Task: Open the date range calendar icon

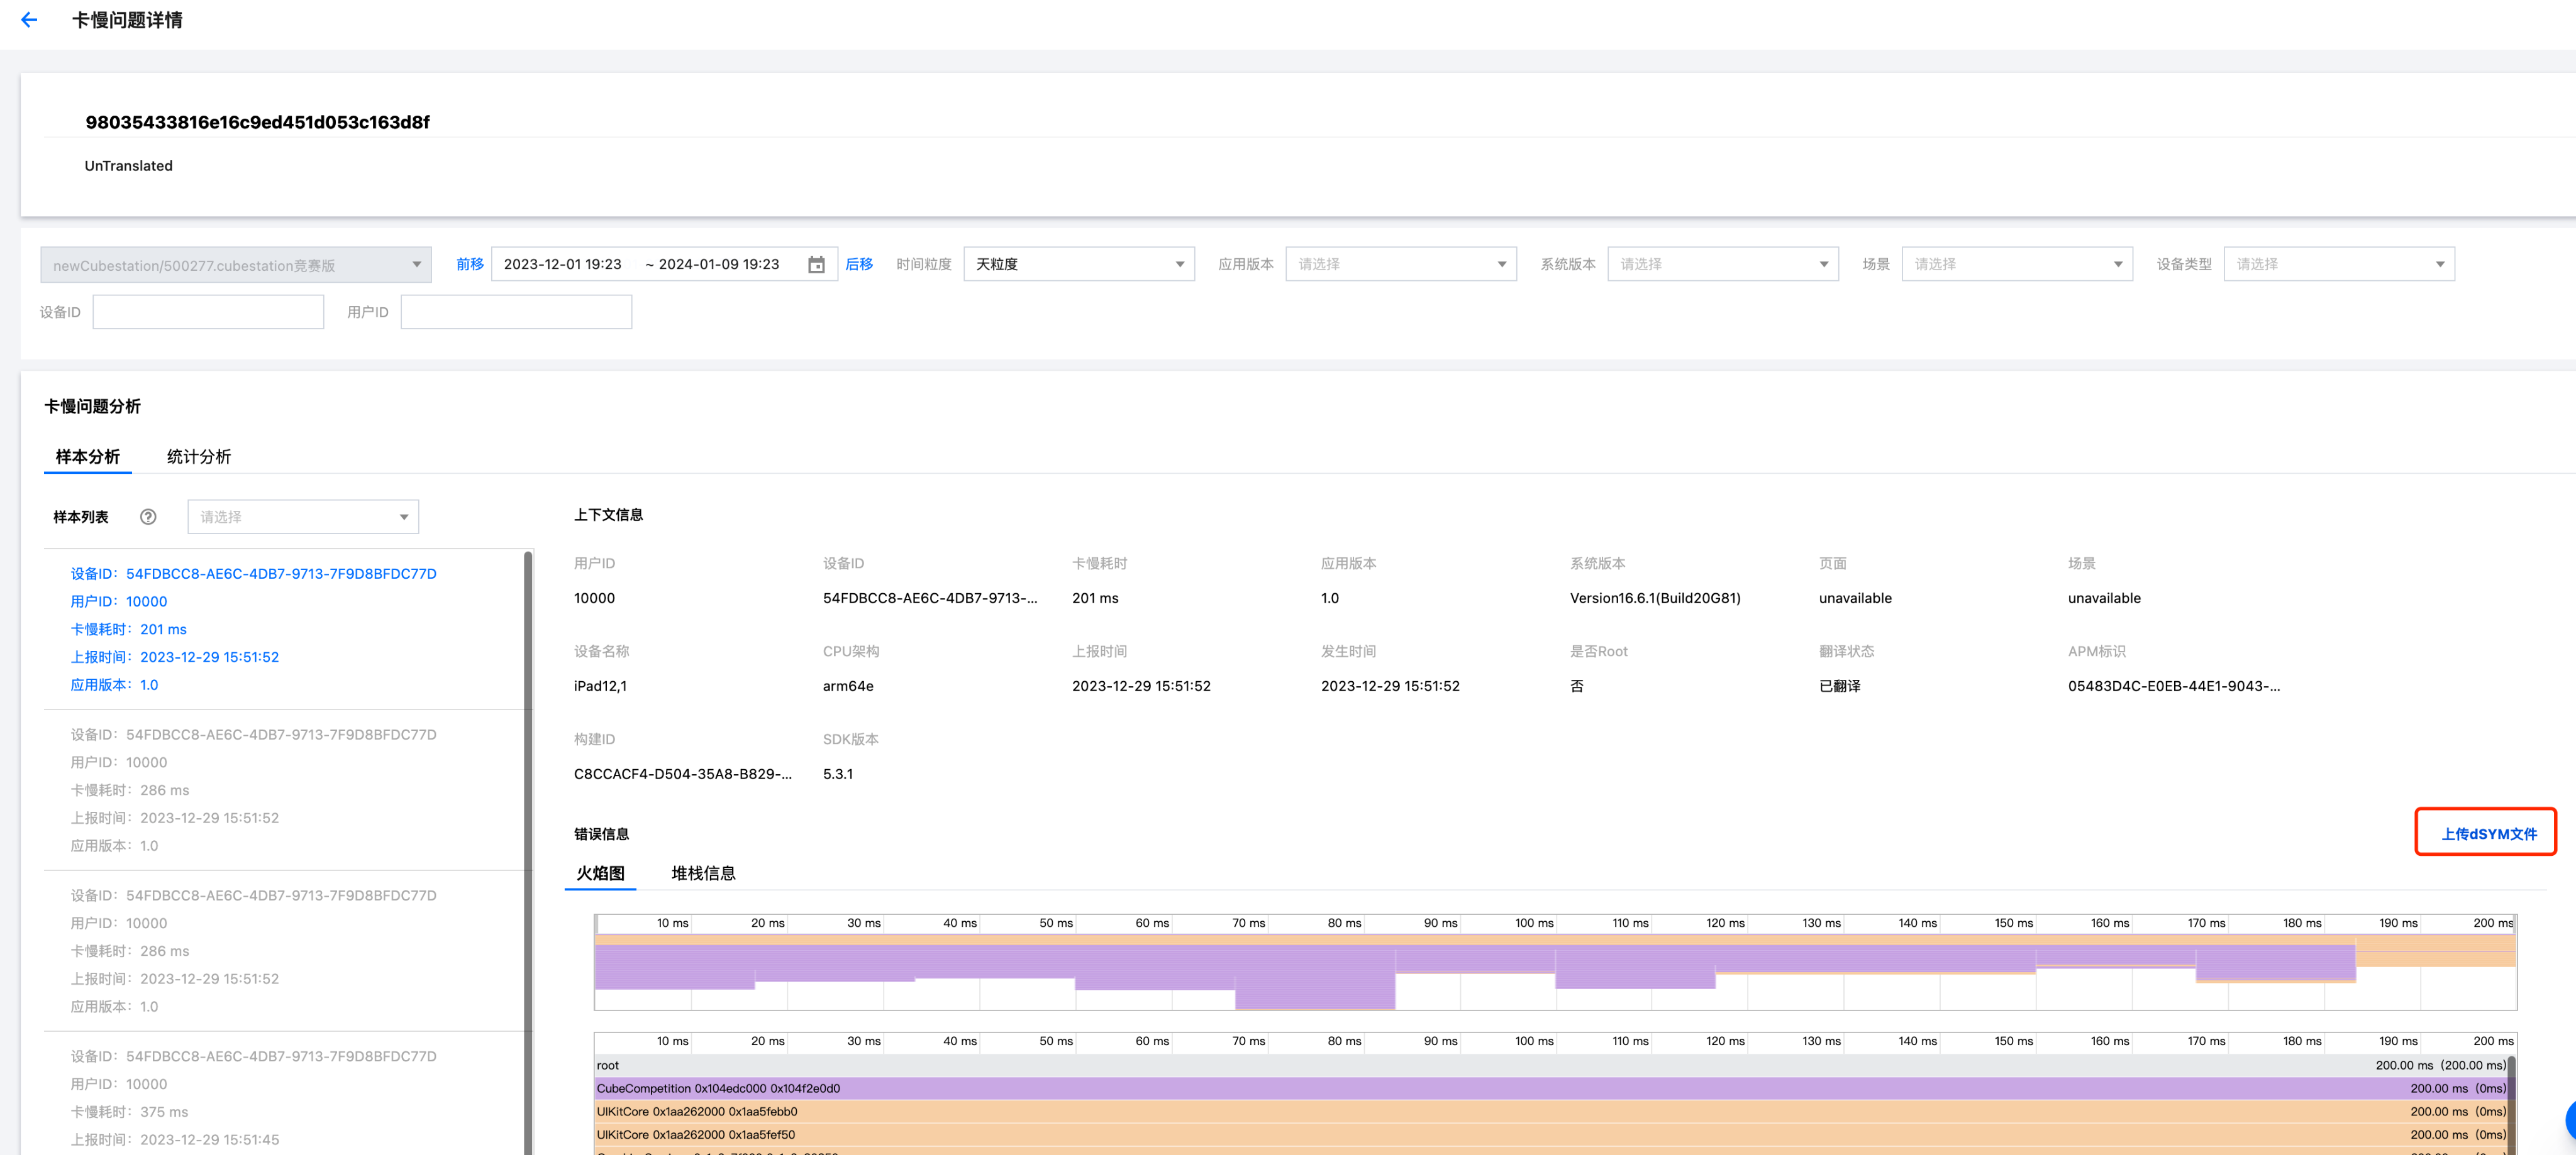Action: (816, 265)
